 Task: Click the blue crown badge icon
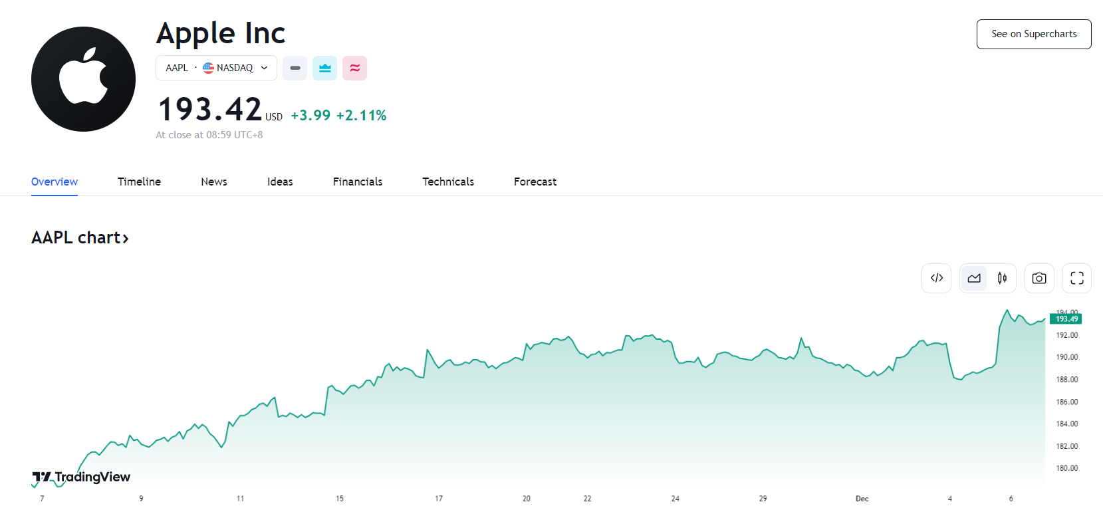325,68
